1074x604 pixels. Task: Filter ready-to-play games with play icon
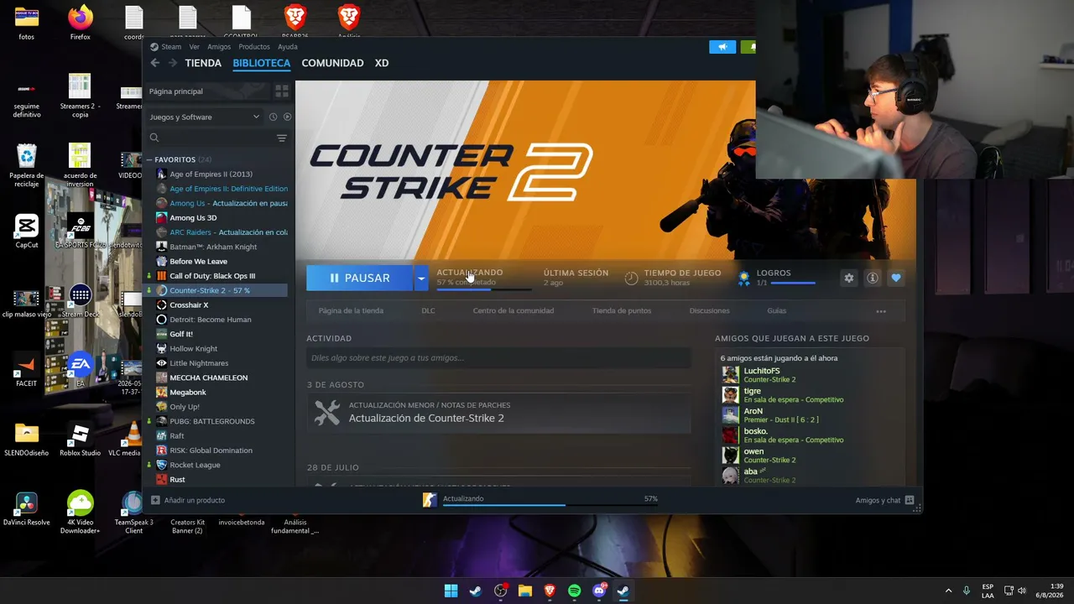pyautogui.click(x=287, y=117)
